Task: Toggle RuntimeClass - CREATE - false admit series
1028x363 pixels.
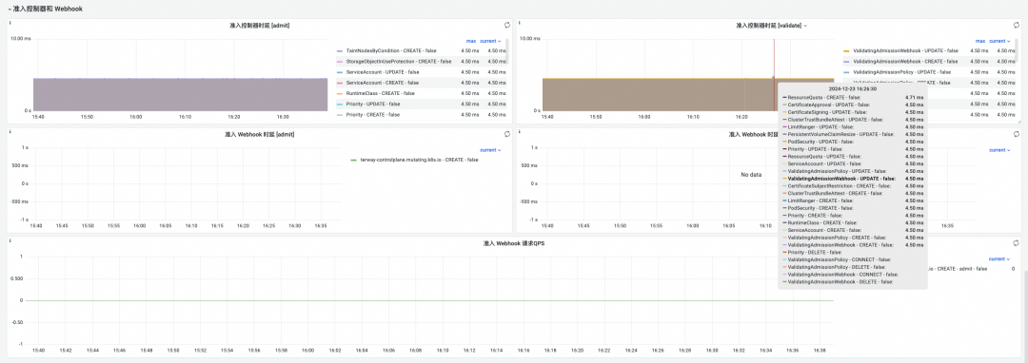Action: coord(381,93)
